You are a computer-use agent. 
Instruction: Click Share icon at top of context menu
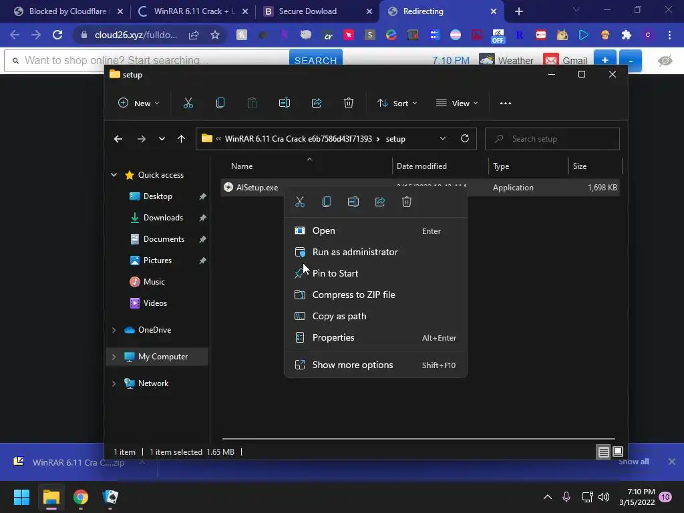tap(380, 202)
